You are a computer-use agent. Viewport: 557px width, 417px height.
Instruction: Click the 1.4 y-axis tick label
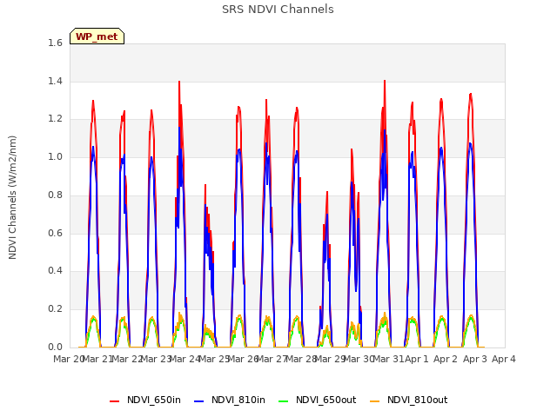55,81
